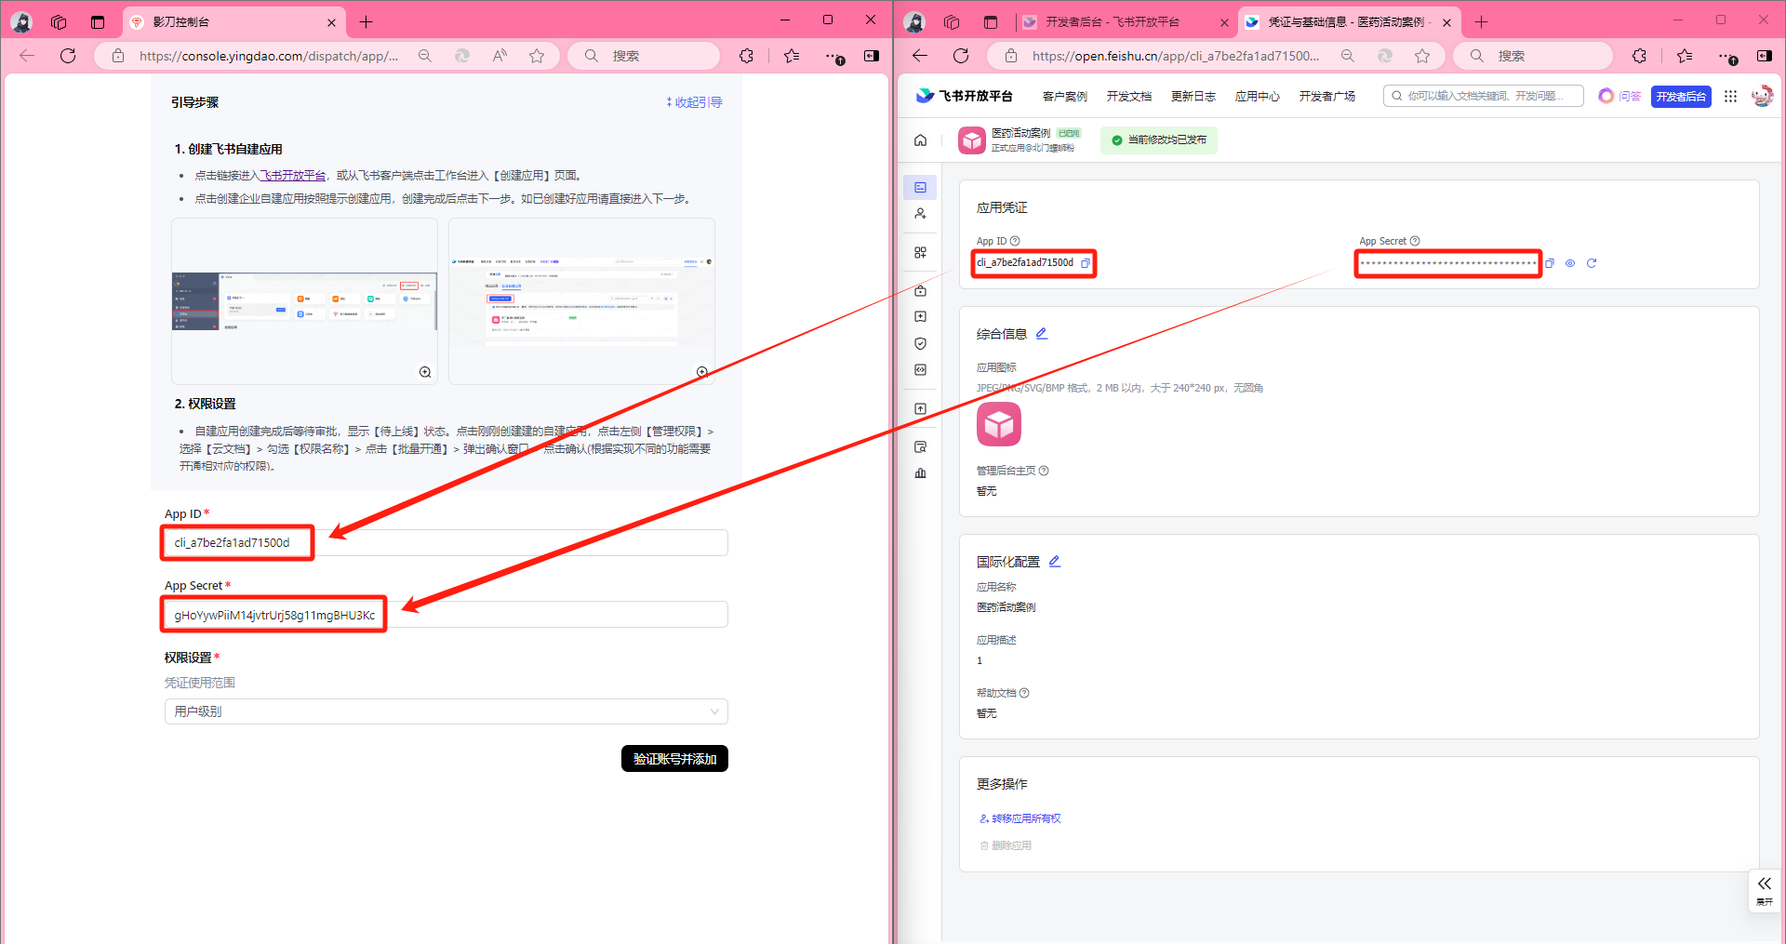Click the console.yingdao.com address bar
Image resolution: width=1786 pixels, height=944 pixels.
(269, 56)
